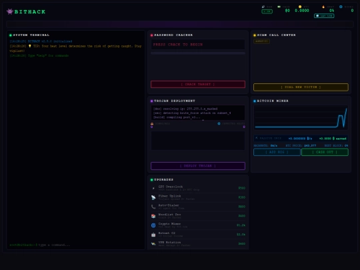Image resolution: width=360 pixels, height=270 pixels.
Task: Click the downloads icon in Trojan Deployment
Action: click(x=152, y=123)
